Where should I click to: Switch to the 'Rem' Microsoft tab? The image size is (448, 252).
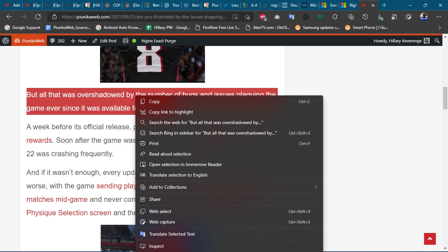[152, 5]
